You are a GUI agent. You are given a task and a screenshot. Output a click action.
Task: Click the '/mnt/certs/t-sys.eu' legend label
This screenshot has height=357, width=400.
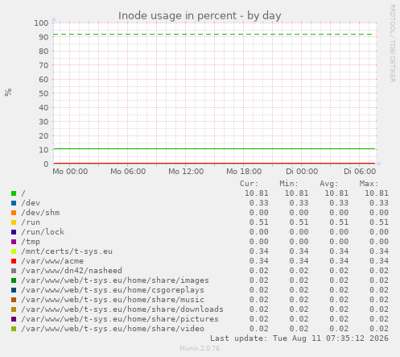(67, 251)
